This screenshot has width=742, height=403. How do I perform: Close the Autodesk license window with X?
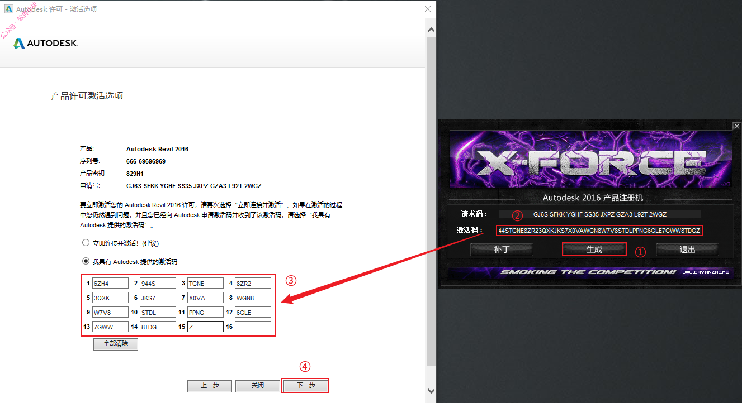click(428, 9)
